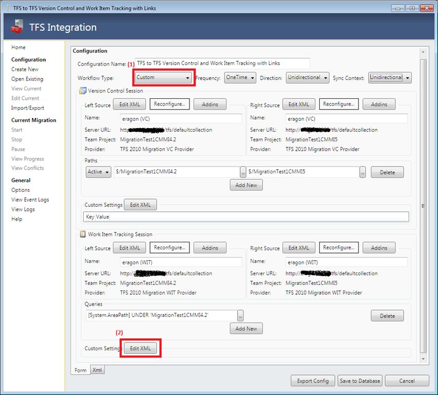Browse button next to $/MigrationTest1CMMI4.2 path
This screenshot has width=438, height=395.
[x=243, y=172]
